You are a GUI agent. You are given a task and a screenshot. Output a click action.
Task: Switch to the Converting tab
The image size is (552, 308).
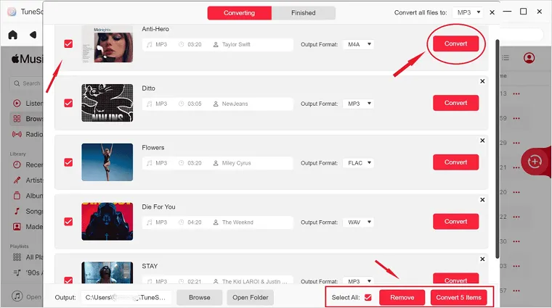pyautogui.click(x=240, y=13)
